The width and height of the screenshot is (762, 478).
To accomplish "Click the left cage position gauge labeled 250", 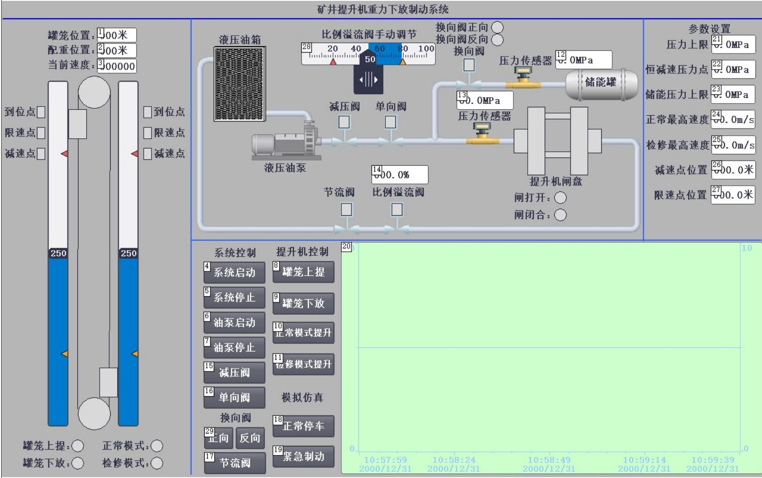I will tap(58, 253).
